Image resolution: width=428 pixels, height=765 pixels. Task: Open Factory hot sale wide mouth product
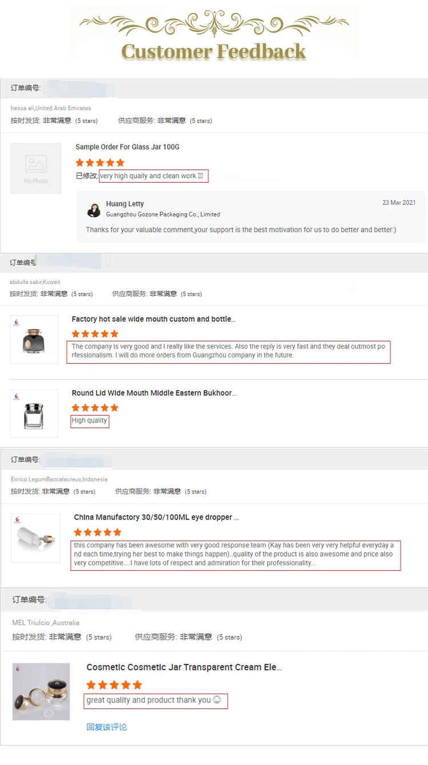pos(154,319)
